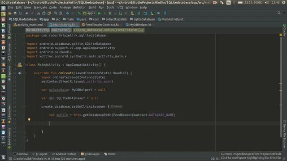Click the AVD Manager icon
Image resolution: width=287 pixels, height=161 pixels.
(132, 13)
